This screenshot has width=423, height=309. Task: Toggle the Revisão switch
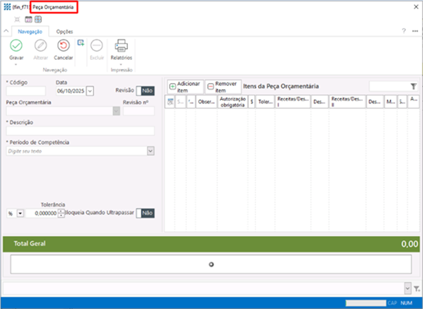(x=146, y=90)
